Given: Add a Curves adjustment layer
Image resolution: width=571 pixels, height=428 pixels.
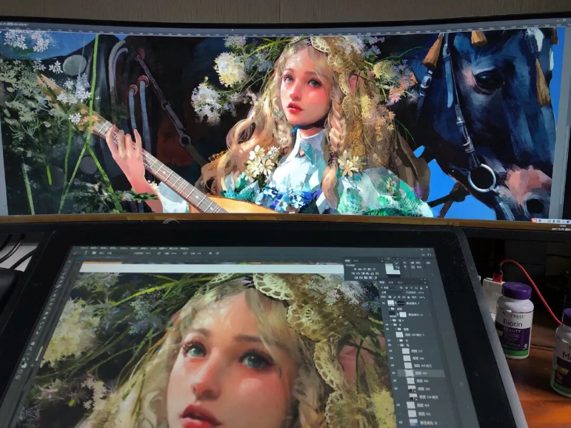Looking at the screenshot, I should point(364,269).
